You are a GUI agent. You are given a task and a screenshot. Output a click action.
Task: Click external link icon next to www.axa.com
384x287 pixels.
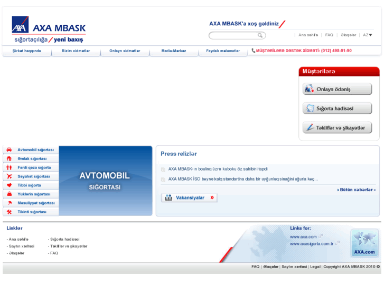pyautogui.click(x=321, y=236)
